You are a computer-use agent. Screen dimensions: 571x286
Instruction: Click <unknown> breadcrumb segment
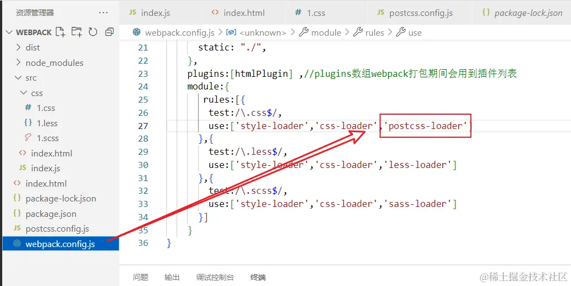click(x=262, y=33)
